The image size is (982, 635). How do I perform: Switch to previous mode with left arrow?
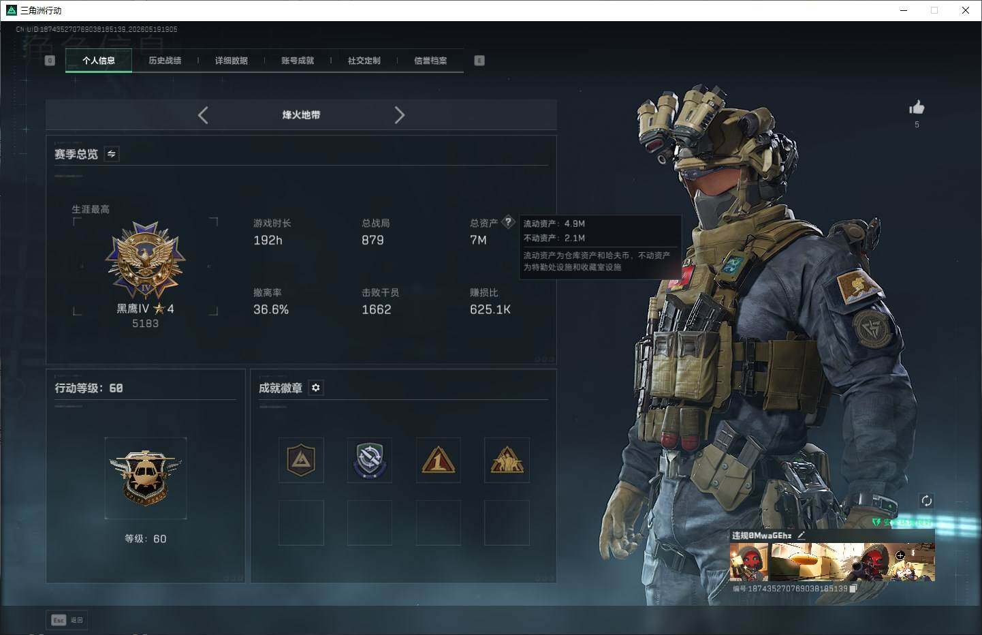coord(203,115)
